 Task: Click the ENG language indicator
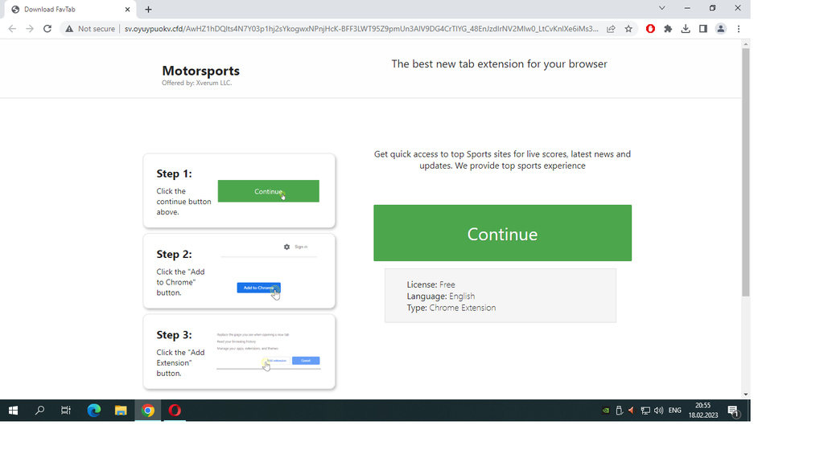click(x=675, y=411)
